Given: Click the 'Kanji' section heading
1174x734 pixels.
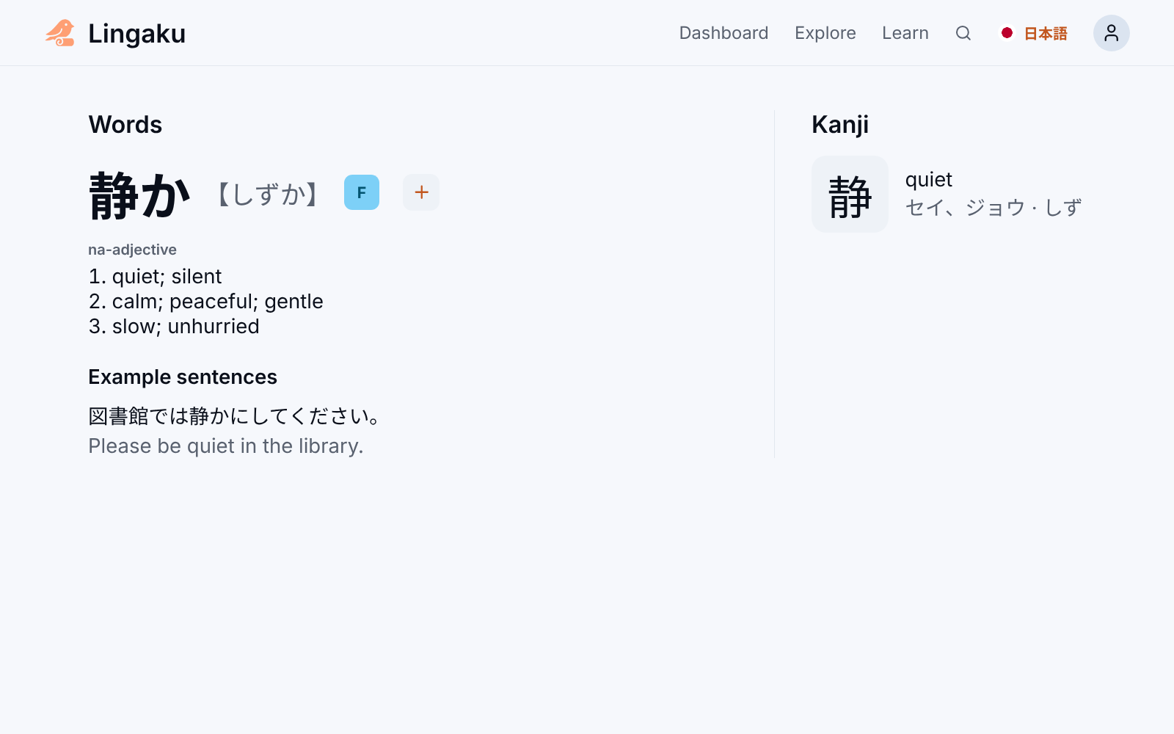Looking at the screenshot, I should click(840, 126).
